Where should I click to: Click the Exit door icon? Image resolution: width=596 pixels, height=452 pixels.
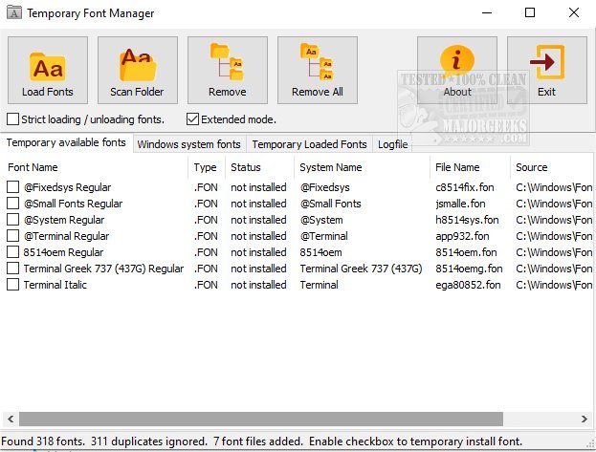[546, 71]
